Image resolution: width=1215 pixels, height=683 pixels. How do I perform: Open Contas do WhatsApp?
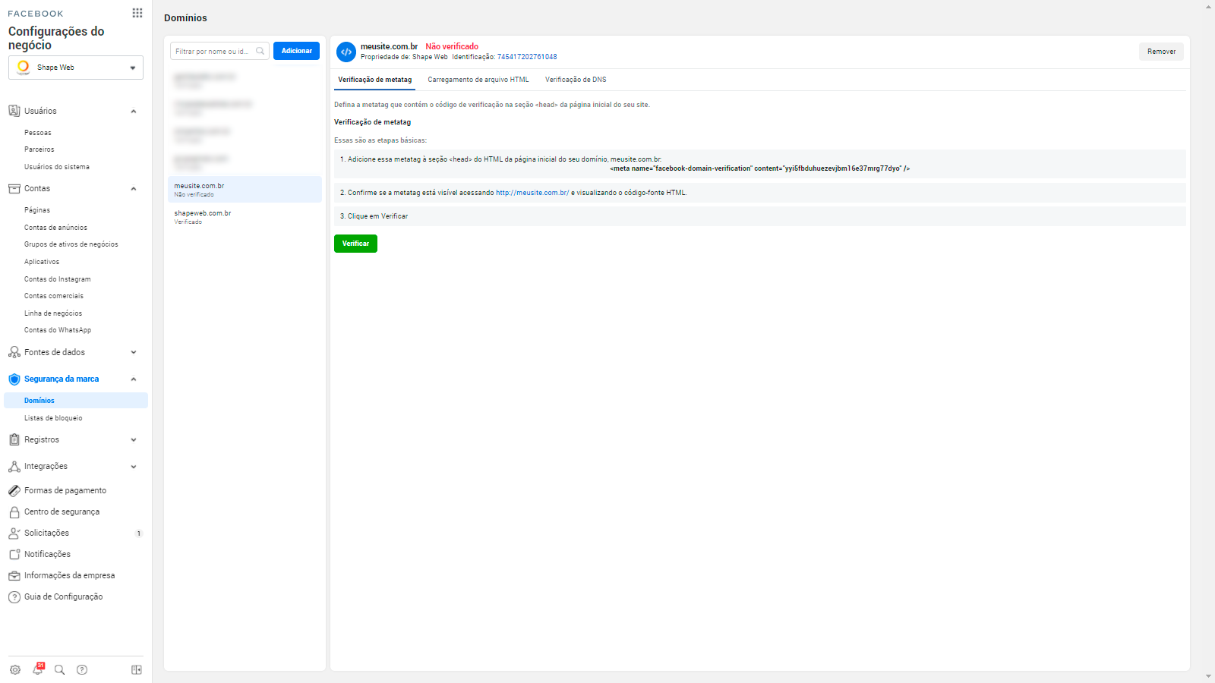[58, 330]
